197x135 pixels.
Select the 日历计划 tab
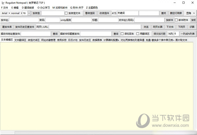[x=73, y=40]
